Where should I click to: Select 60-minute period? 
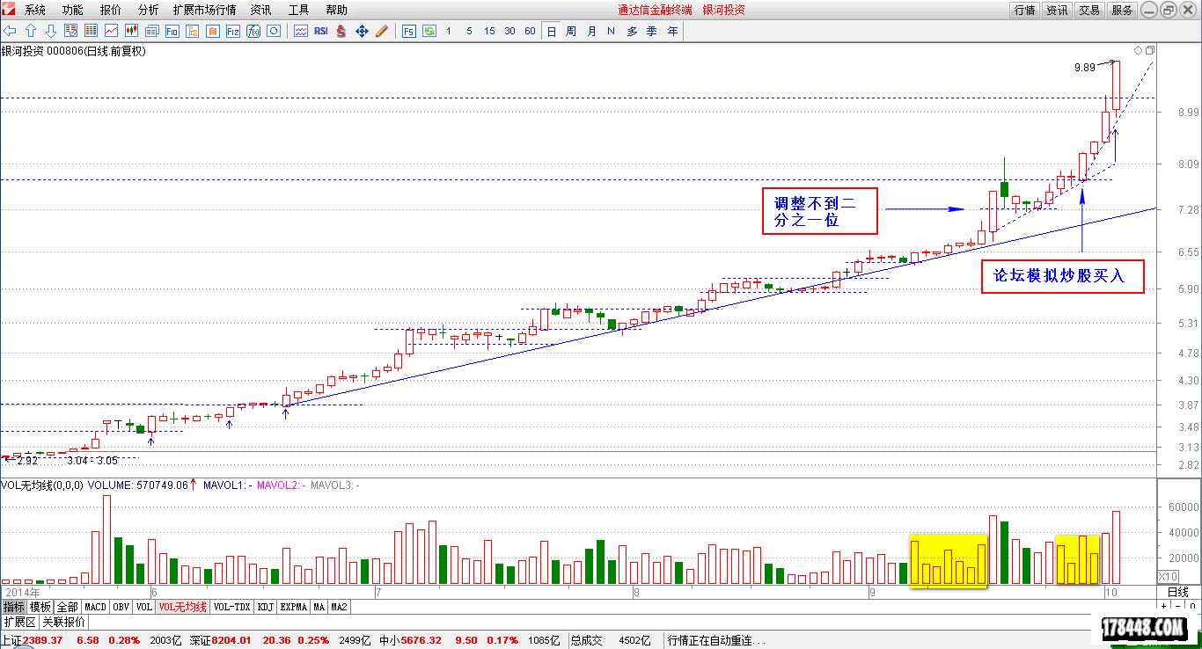[530, 31]
